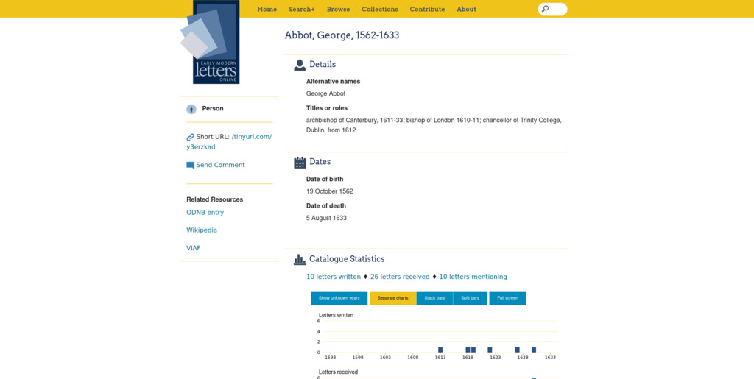Go to the Contribute page

(427, 10)
